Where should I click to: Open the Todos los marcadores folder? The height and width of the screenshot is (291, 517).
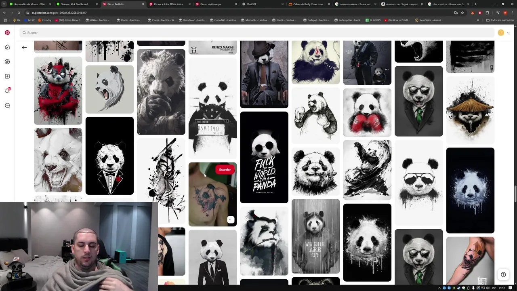coord(500,20)
